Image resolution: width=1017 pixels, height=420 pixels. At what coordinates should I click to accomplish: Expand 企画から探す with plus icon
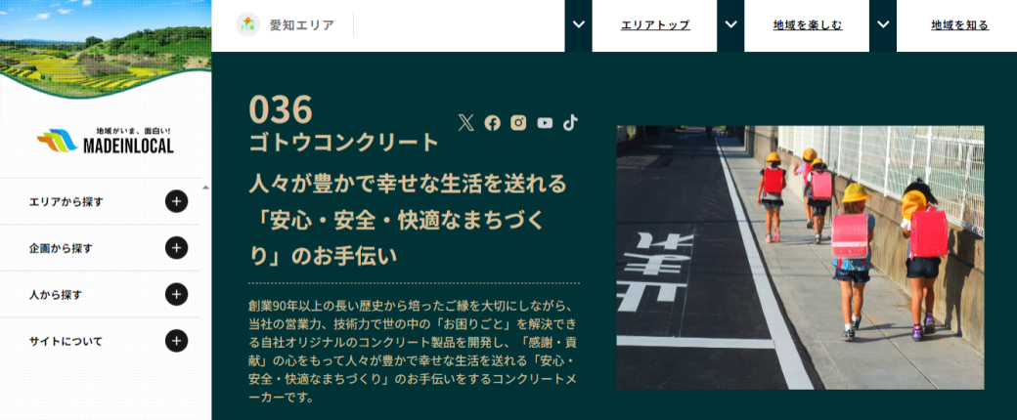click(176, 248)
